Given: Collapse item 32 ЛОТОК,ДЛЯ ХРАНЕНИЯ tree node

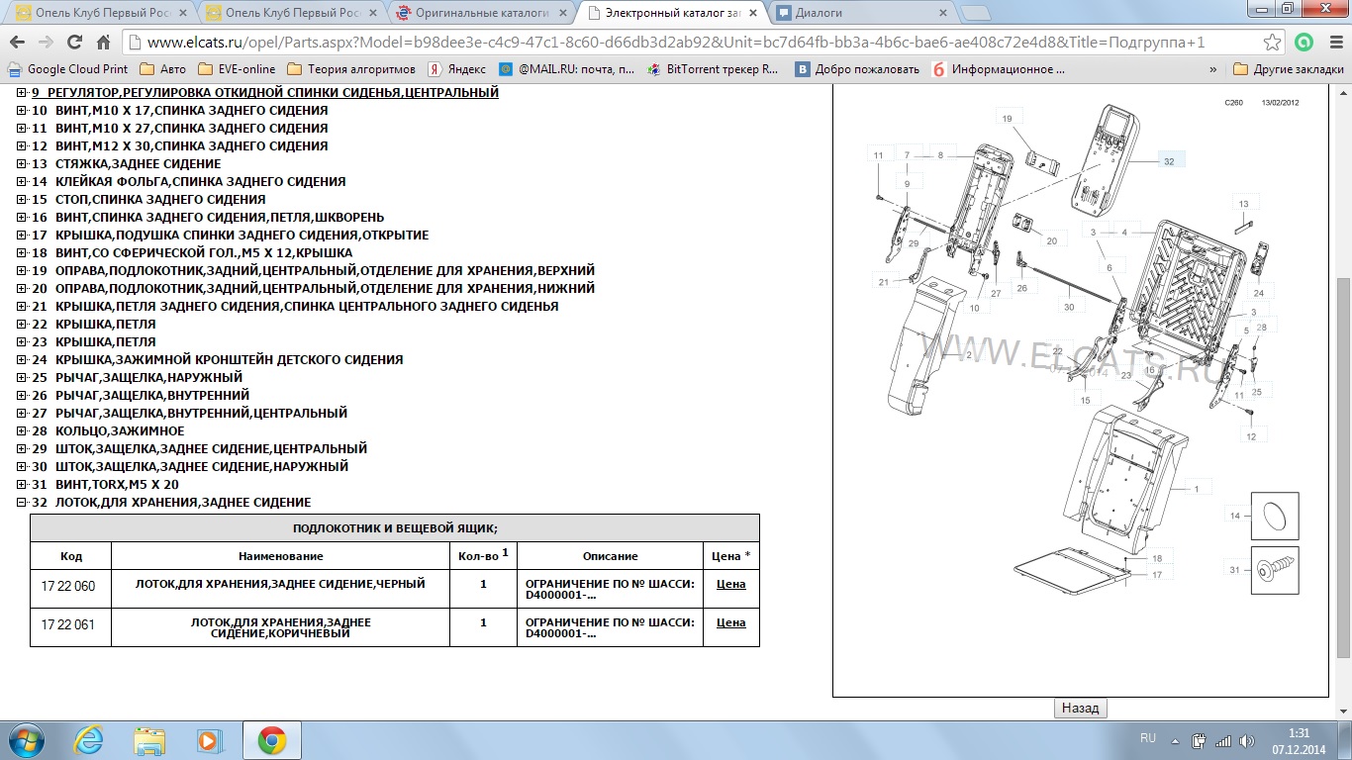Looking at the screenshot, I should tap(22, 503).
